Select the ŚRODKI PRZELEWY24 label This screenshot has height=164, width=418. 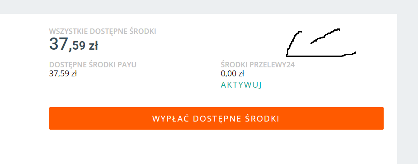258,65
